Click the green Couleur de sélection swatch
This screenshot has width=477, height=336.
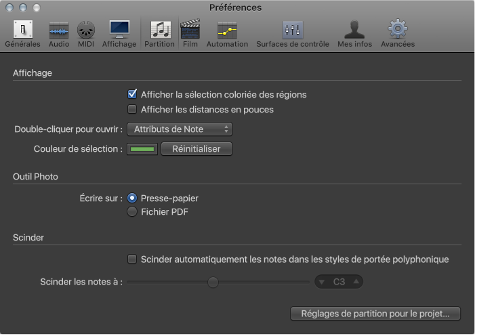click(142, 148)
